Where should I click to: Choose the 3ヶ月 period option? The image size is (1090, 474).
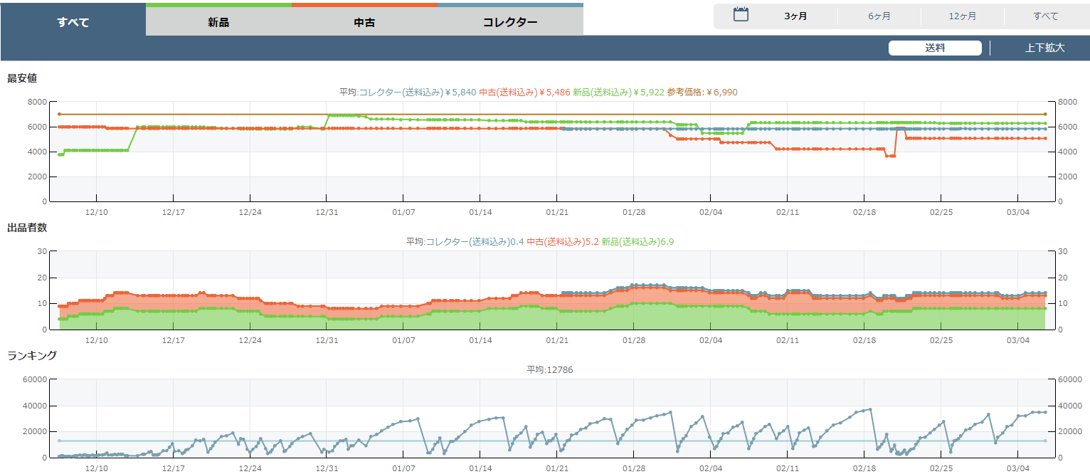[x=795, y=16]
